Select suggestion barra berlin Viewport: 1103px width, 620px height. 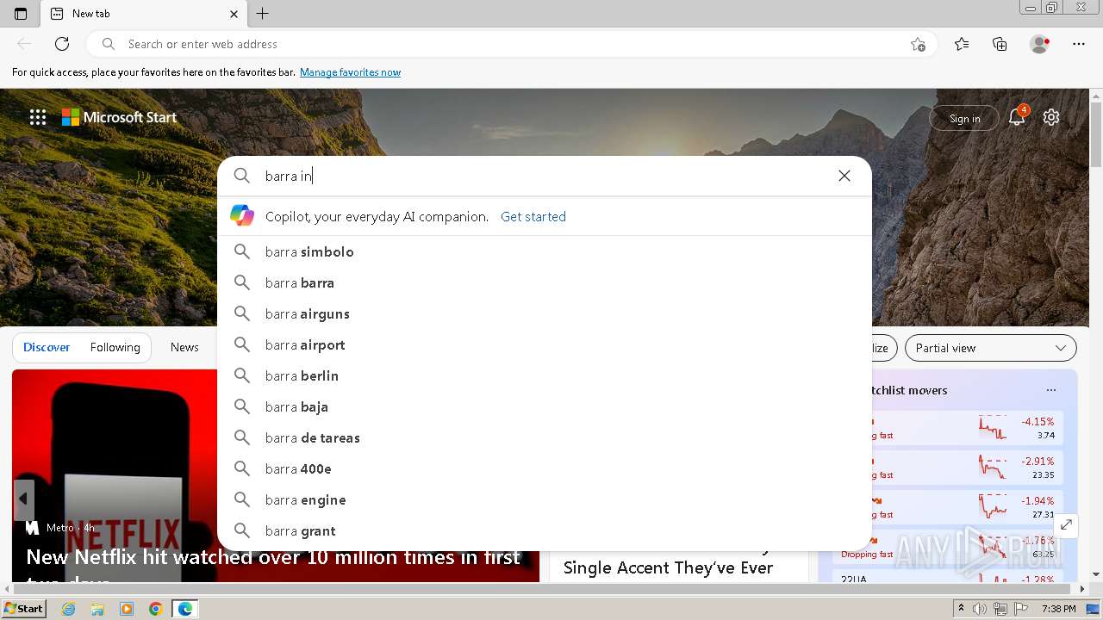click(x=545, y=375)
